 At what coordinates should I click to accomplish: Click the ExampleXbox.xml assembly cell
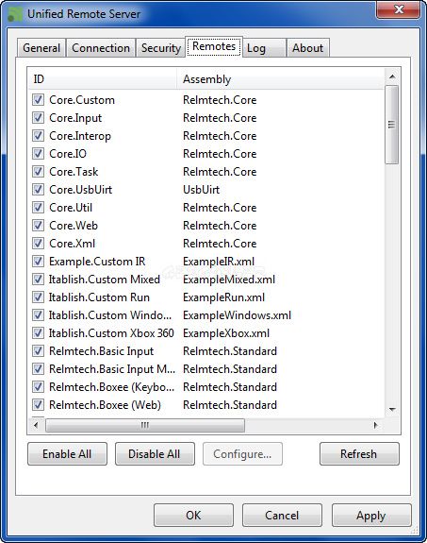[226, 333]
